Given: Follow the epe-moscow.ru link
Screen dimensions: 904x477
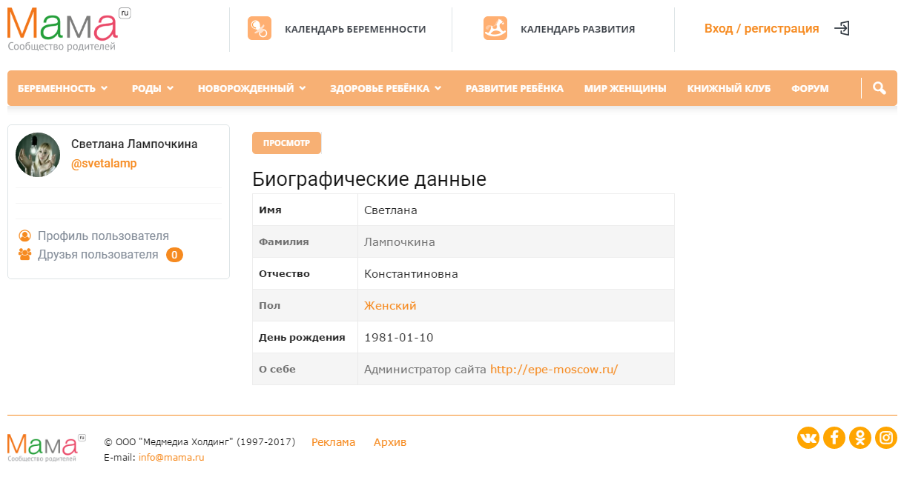Looking at the screenshot, I should [x=554, y=369].
